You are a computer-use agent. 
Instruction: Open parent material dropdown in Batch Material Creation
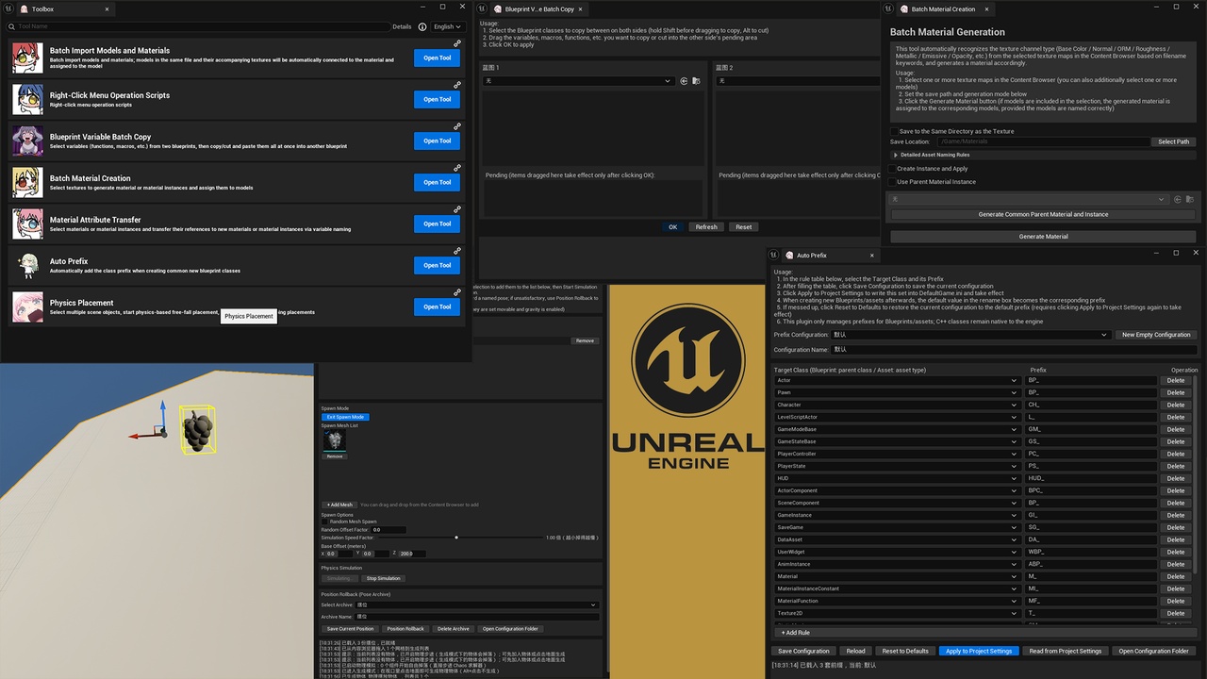tap(1029, 199)
